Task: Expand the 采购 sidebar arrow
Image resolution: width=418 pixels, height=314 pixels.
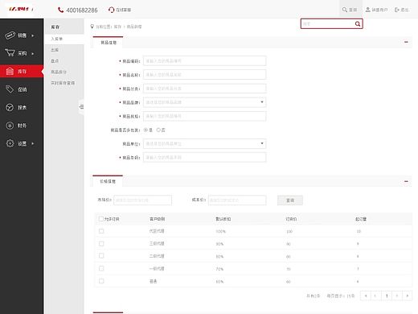Action: pyautogui.click(x=33, y=53)
